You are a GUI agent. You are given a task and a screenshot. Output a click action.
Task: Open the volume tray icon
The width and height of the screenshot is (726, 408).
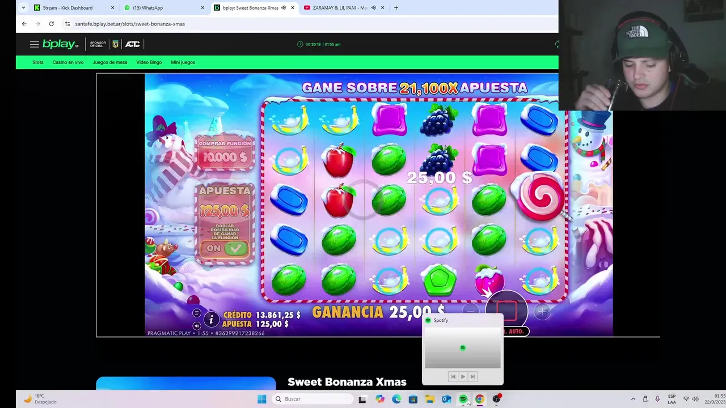(695, 399)
